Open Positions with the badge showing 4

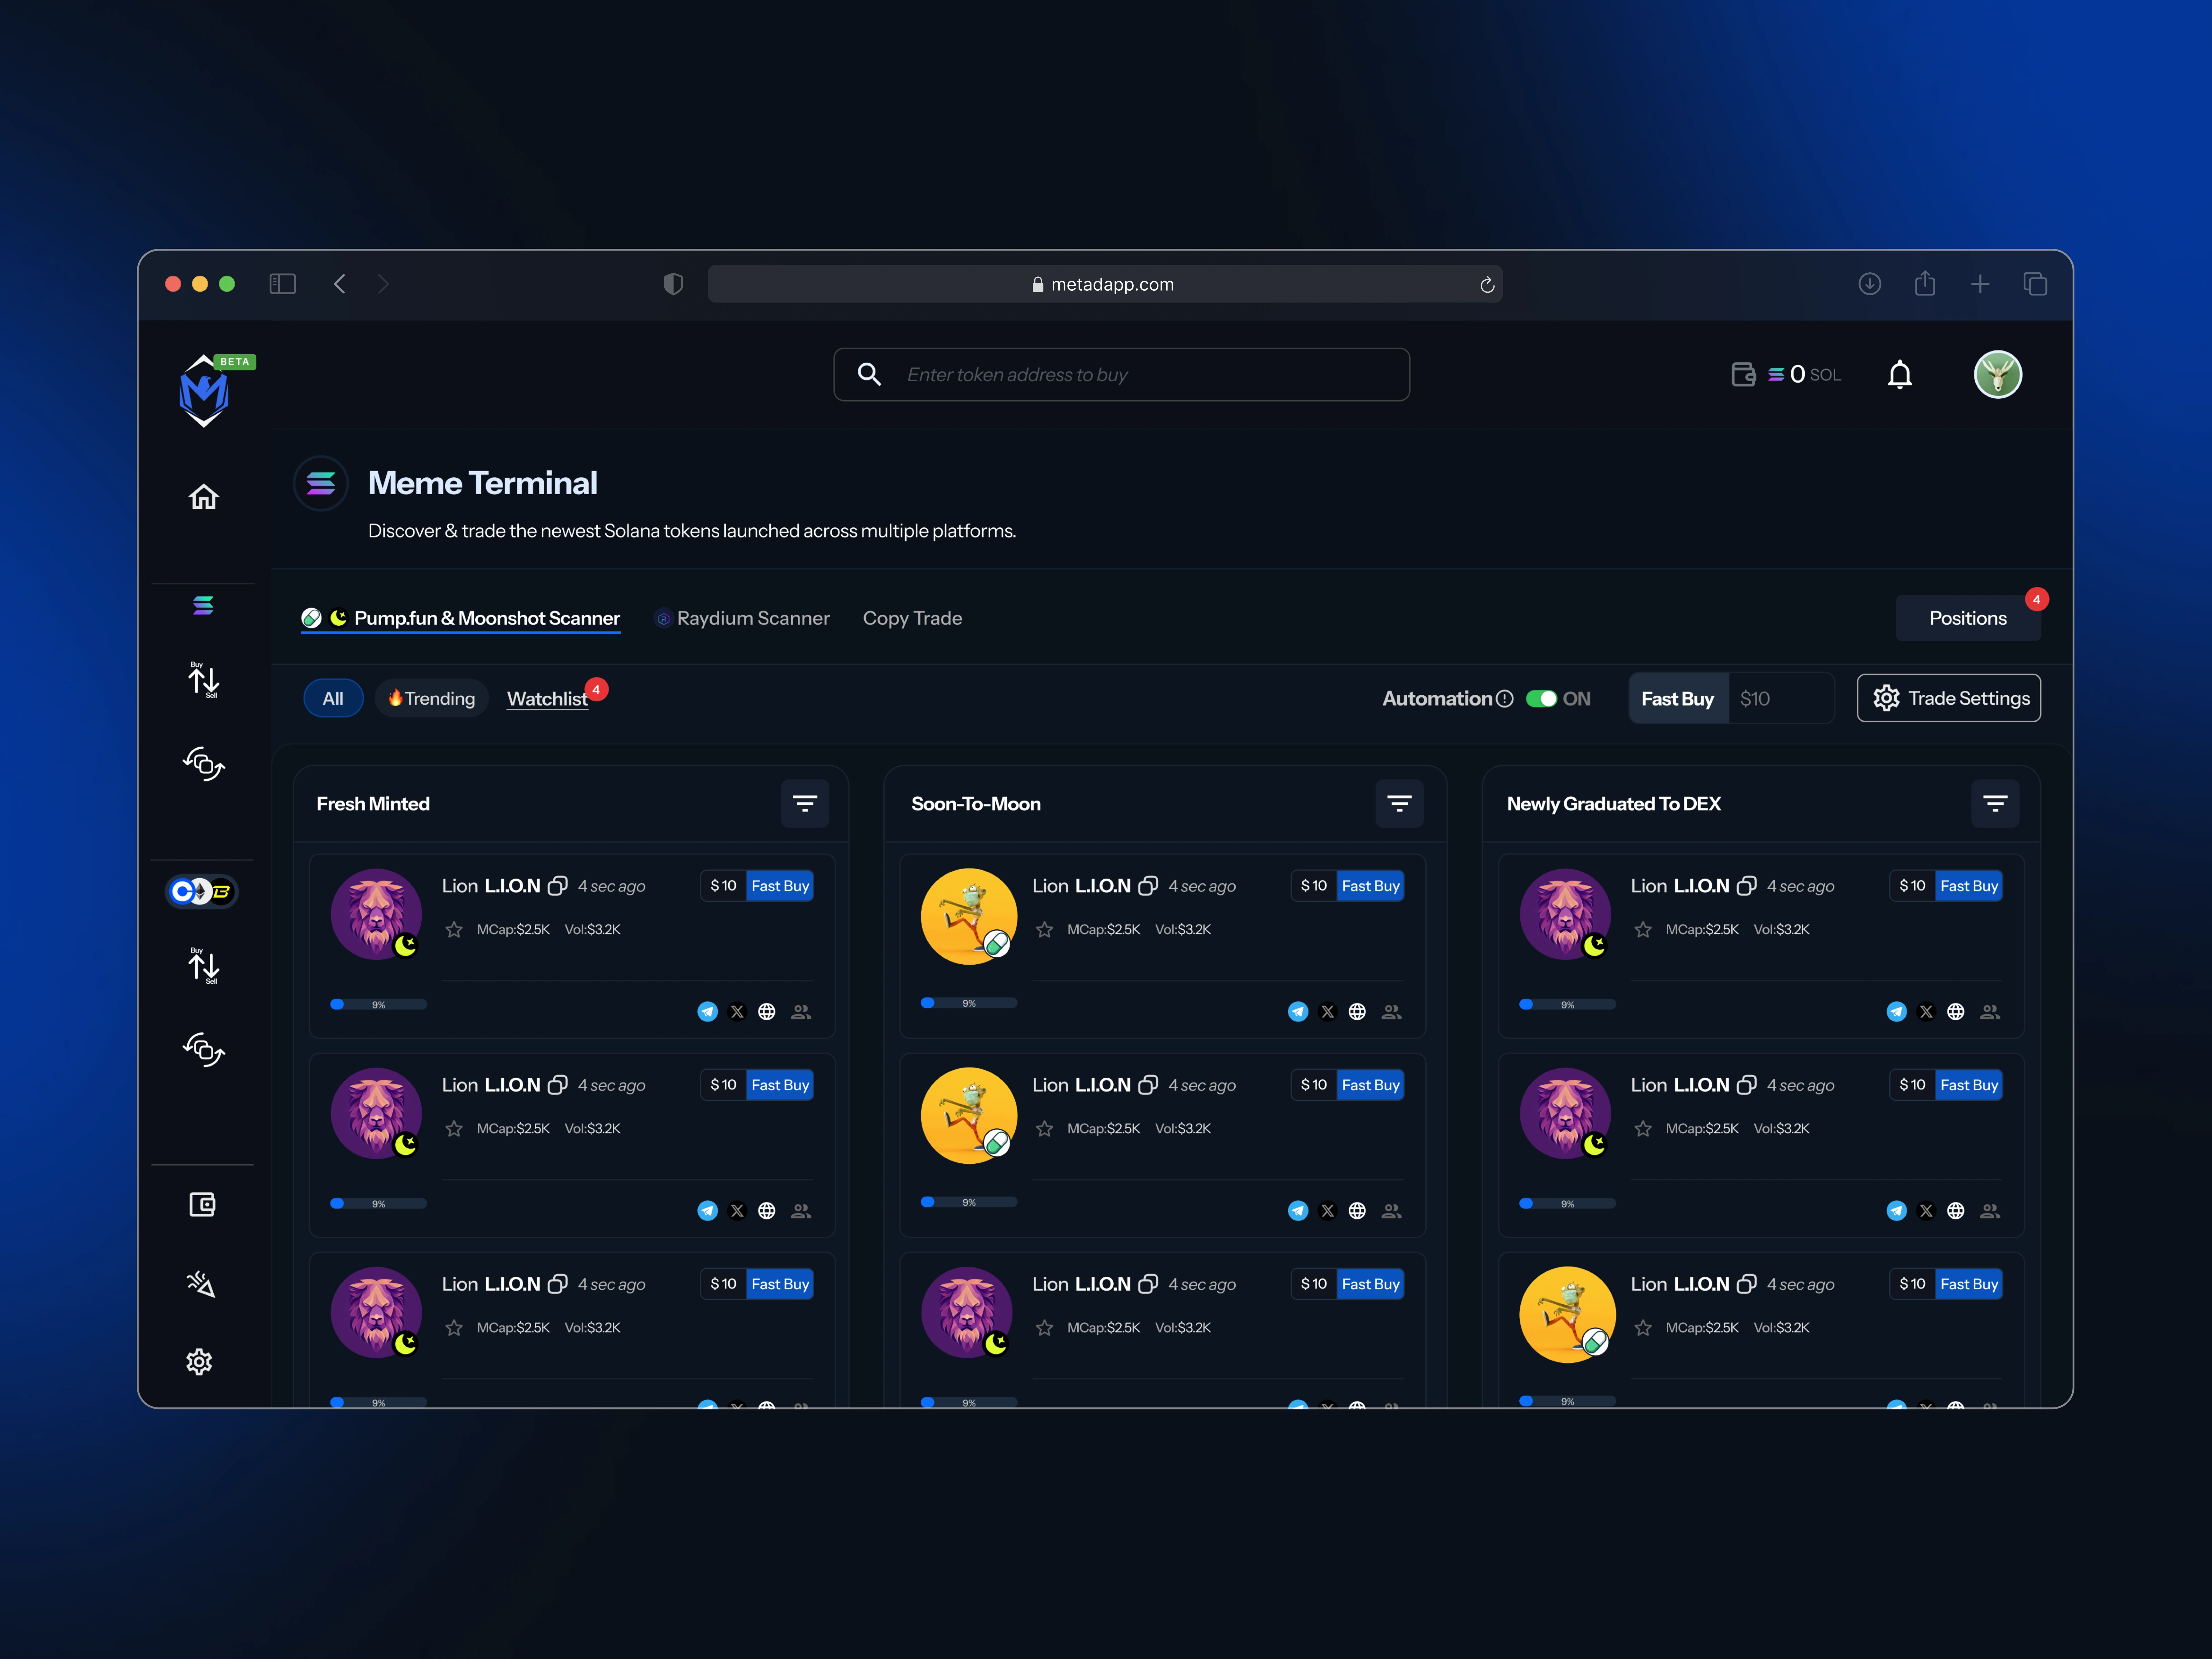tap(1968, 618)
